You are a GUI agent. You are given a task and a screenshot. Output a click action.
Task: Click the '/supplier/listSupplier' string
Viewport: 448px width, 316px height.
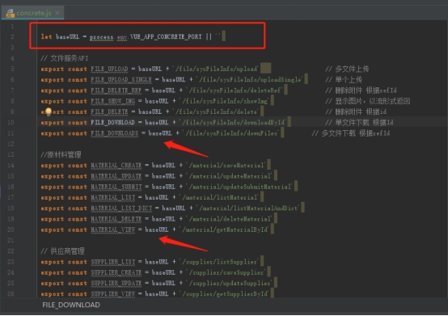[219, 262]
